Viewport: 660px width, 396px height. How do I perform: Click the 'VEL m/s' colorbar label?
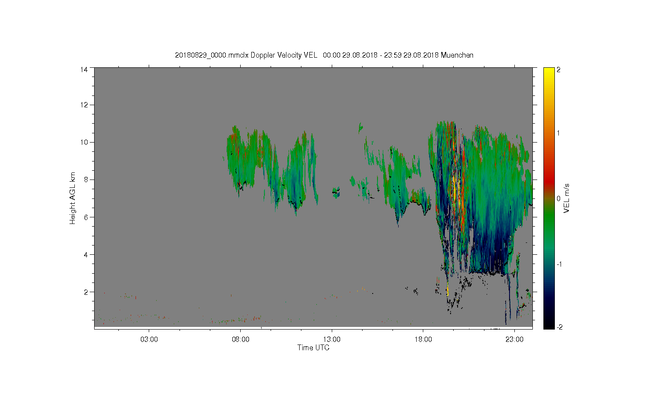(x=567, y=198)
